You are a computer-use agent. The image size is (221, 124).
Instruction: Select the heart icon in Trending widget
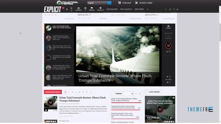pyautogui.click(x=136, y=94)
